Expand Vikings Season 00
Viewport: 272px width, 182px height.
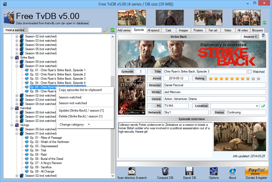tap(17, 129)
